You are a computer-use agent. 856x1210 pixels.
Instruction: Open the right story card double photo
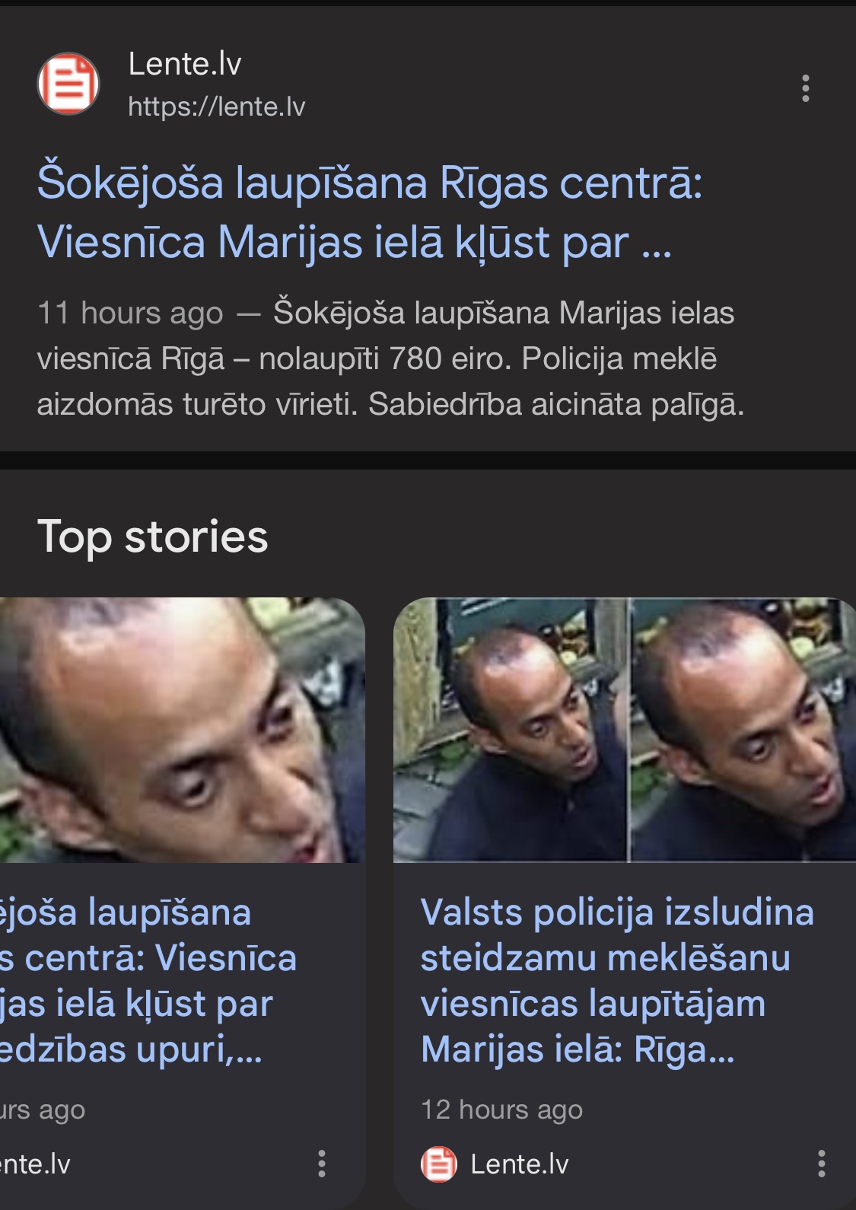[x=625, y=730]
